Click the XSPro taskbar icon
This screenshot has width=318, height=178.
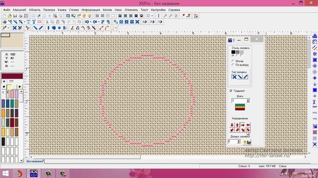[x=34, y=174]
